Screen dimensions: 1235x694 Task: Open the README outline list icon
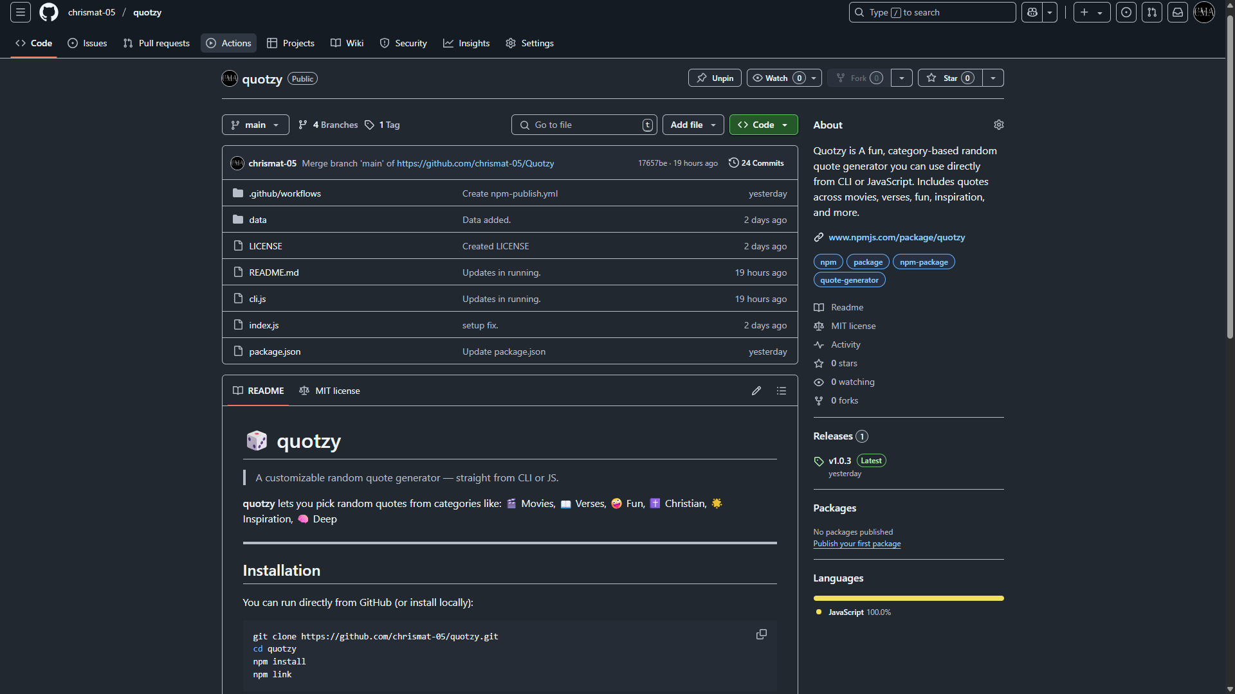point(782,391)
